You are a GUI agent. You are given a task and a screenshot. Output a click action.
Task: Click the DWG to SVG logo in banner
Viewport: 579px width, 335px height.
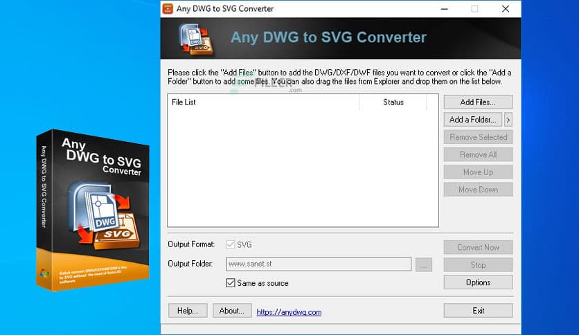coord(197,39)
